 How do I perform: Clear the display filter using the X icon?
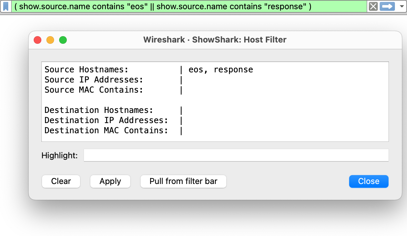(x=373, y=6)
